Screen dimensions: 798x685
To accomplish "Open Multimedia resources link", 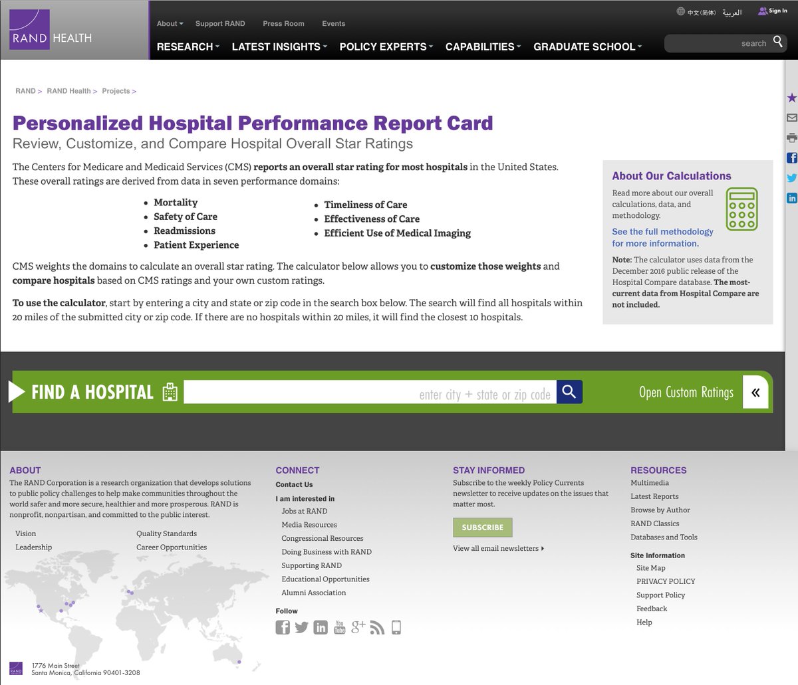I will click(x=650, y=483).
